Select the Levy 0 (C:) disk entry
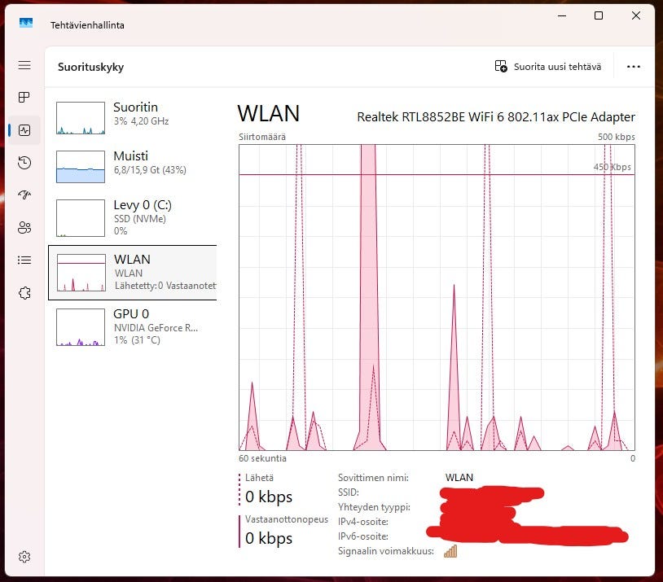 tap(132, 217)
